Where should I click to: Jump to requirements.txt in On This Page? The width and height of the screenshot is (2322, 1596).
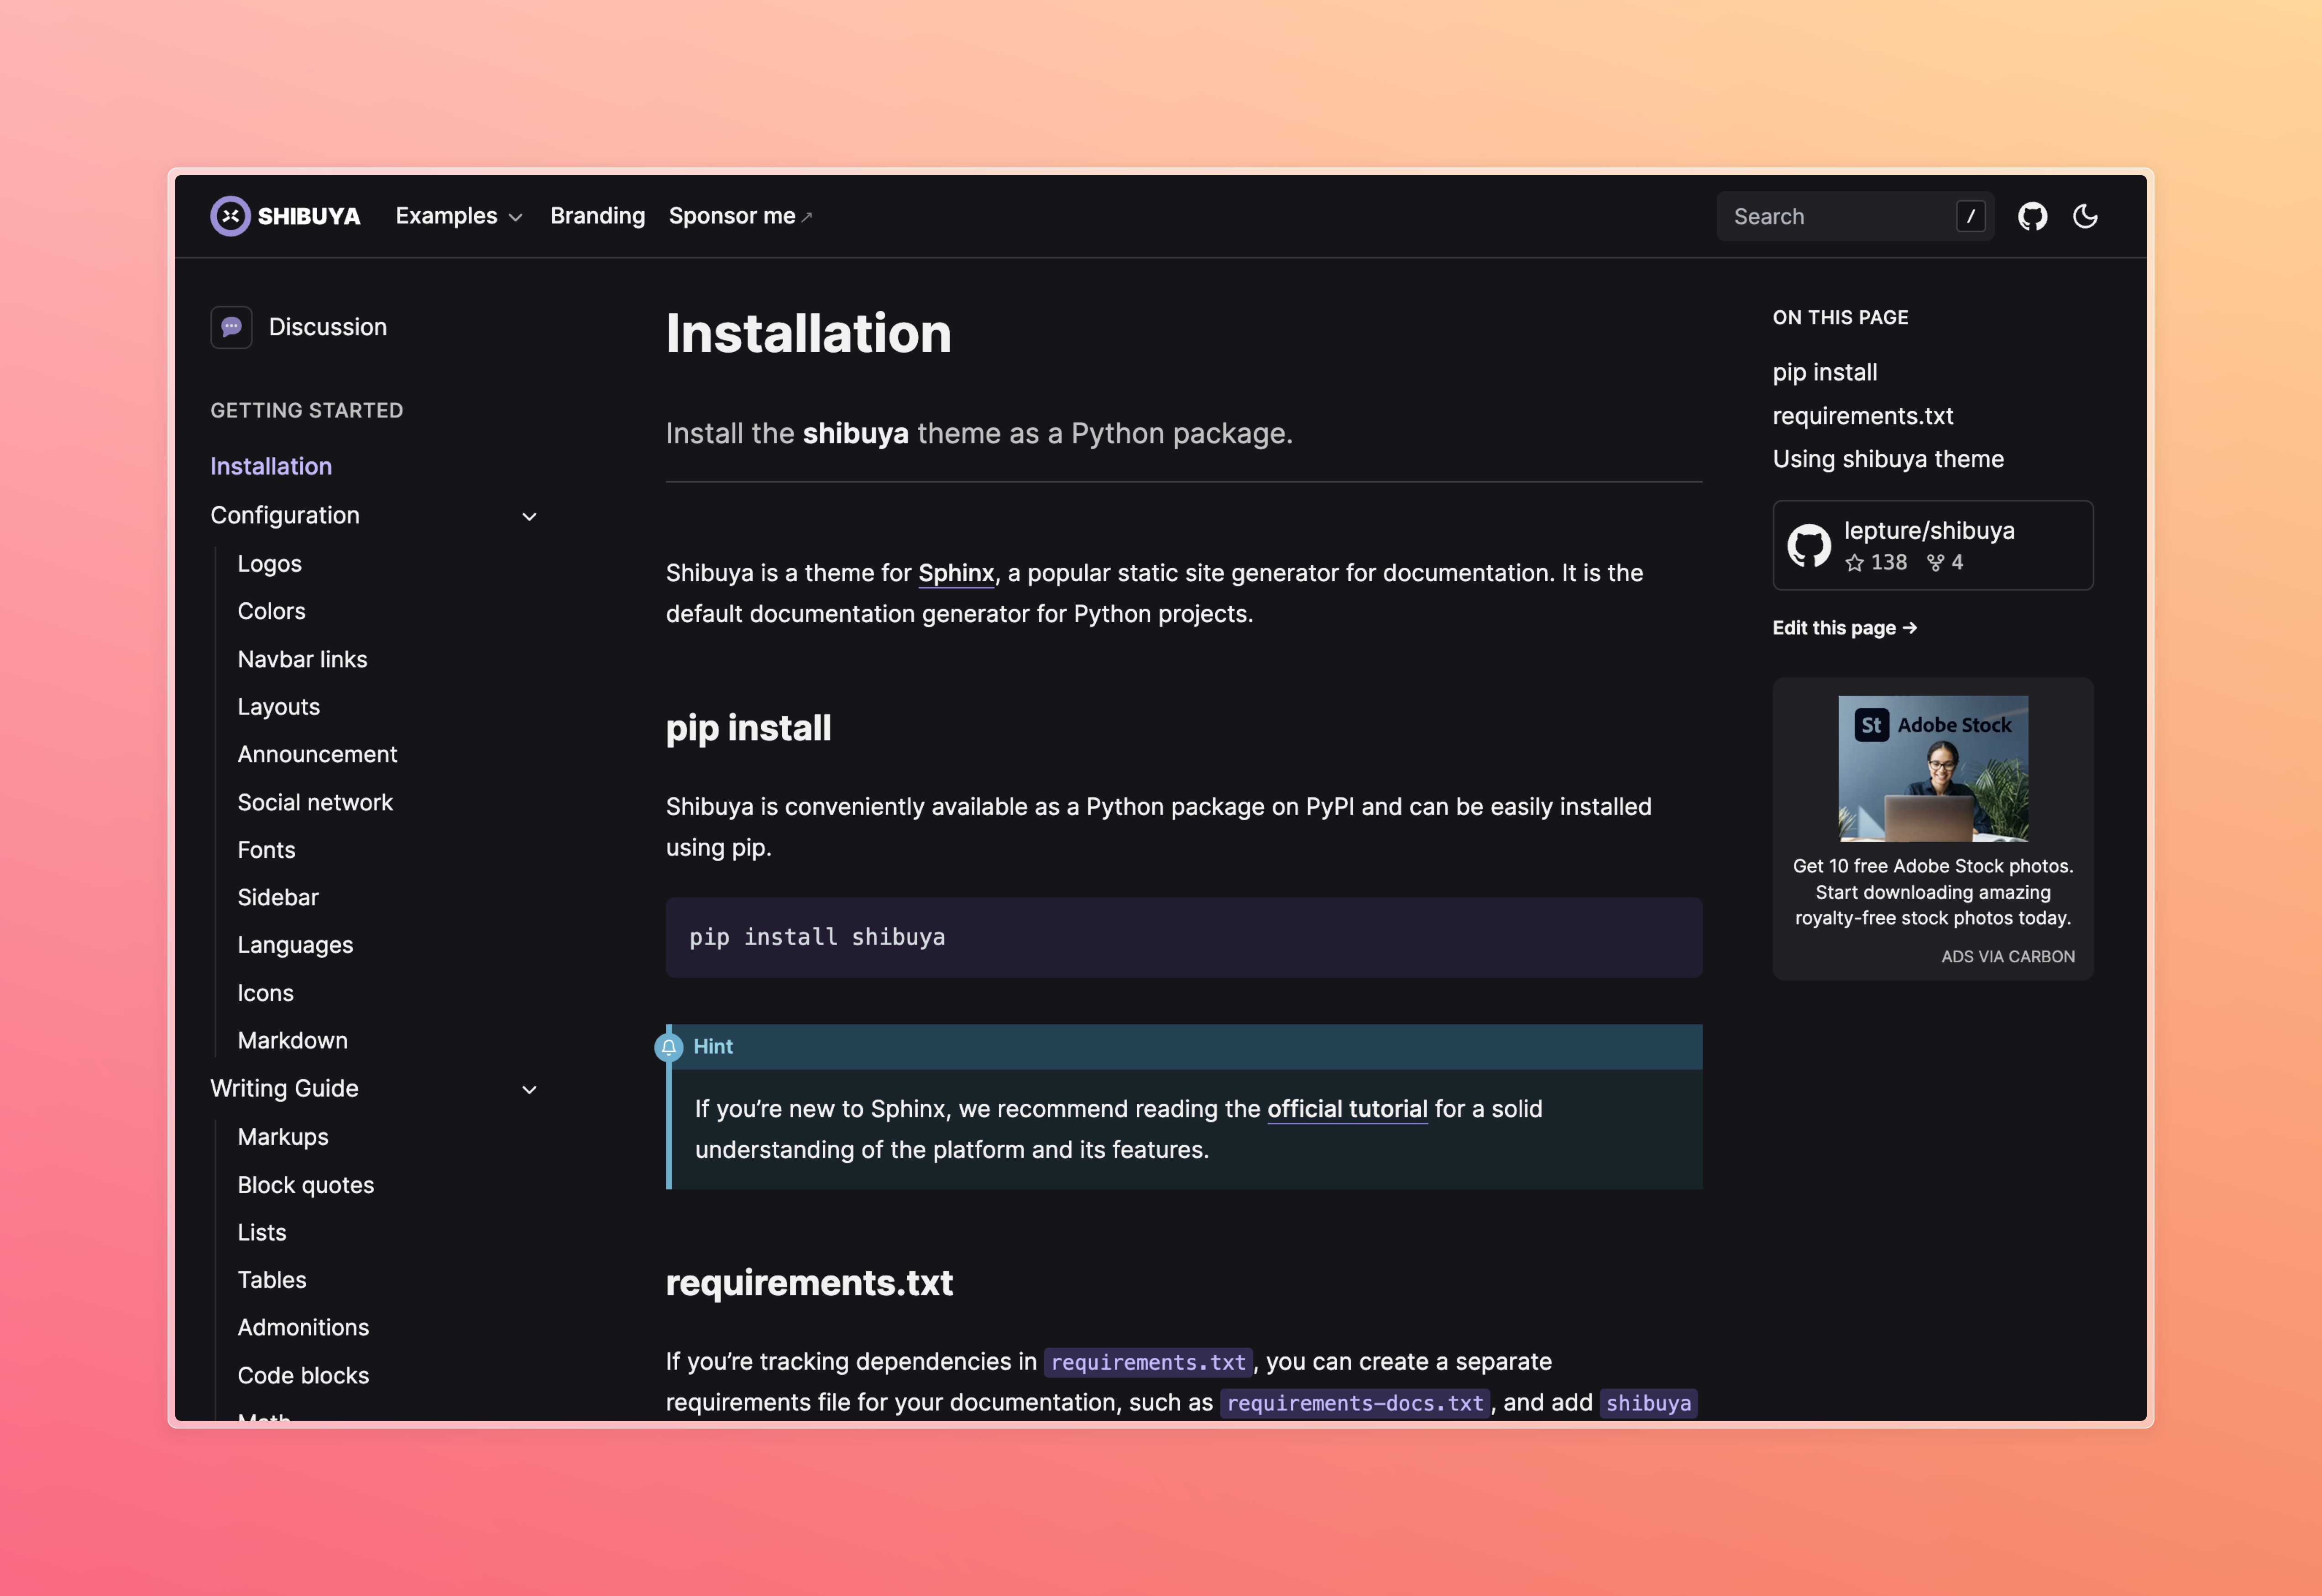click(1863, 416)
